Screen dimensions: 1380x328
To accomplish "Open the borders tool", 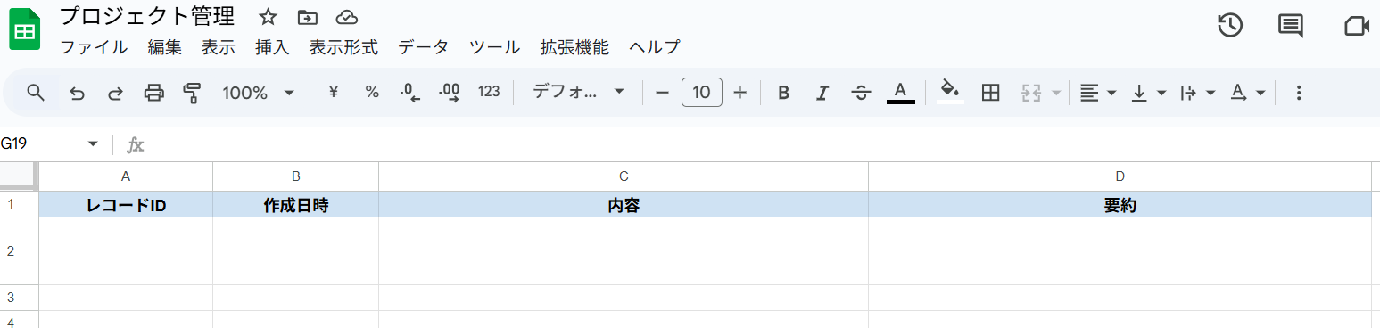I will pos(990,93).
